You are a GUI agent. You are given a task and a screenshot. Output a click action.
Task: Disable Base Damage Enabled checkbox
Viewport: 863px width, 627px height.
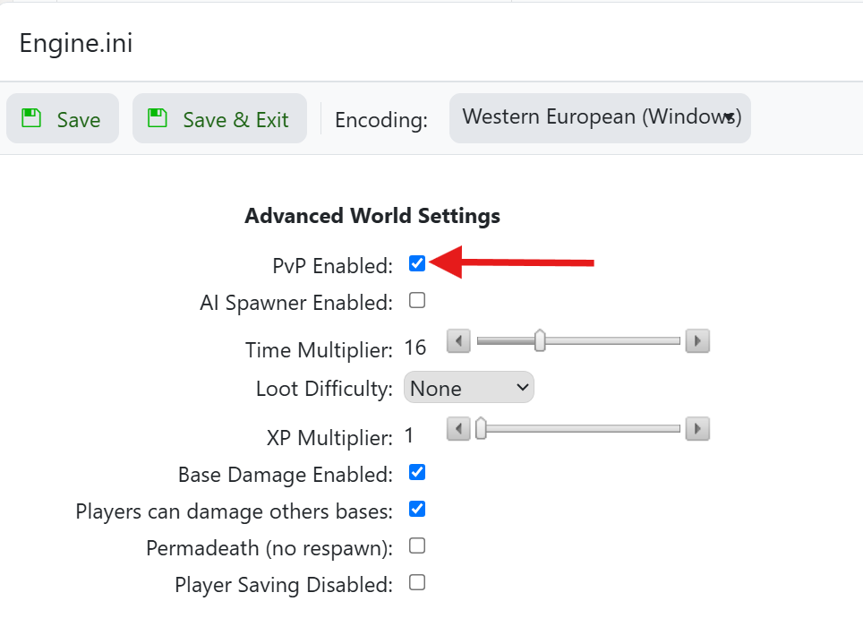click(x=417, y=472)
